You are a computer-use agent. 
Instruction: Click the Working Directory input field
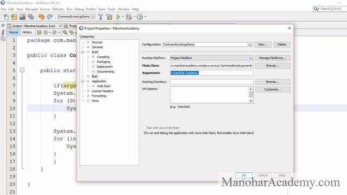point(211,82)
